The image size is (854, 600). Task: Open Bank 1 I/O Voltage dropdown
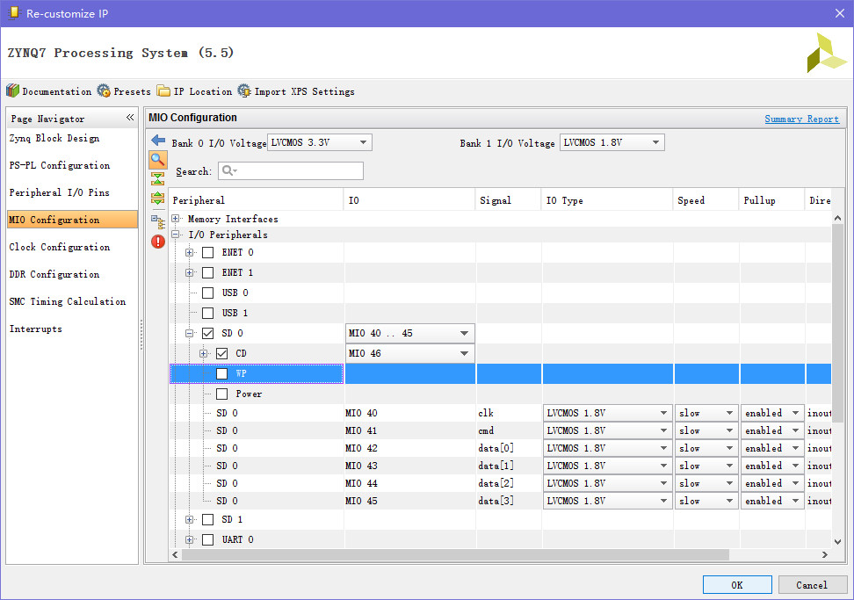(612, 142)
